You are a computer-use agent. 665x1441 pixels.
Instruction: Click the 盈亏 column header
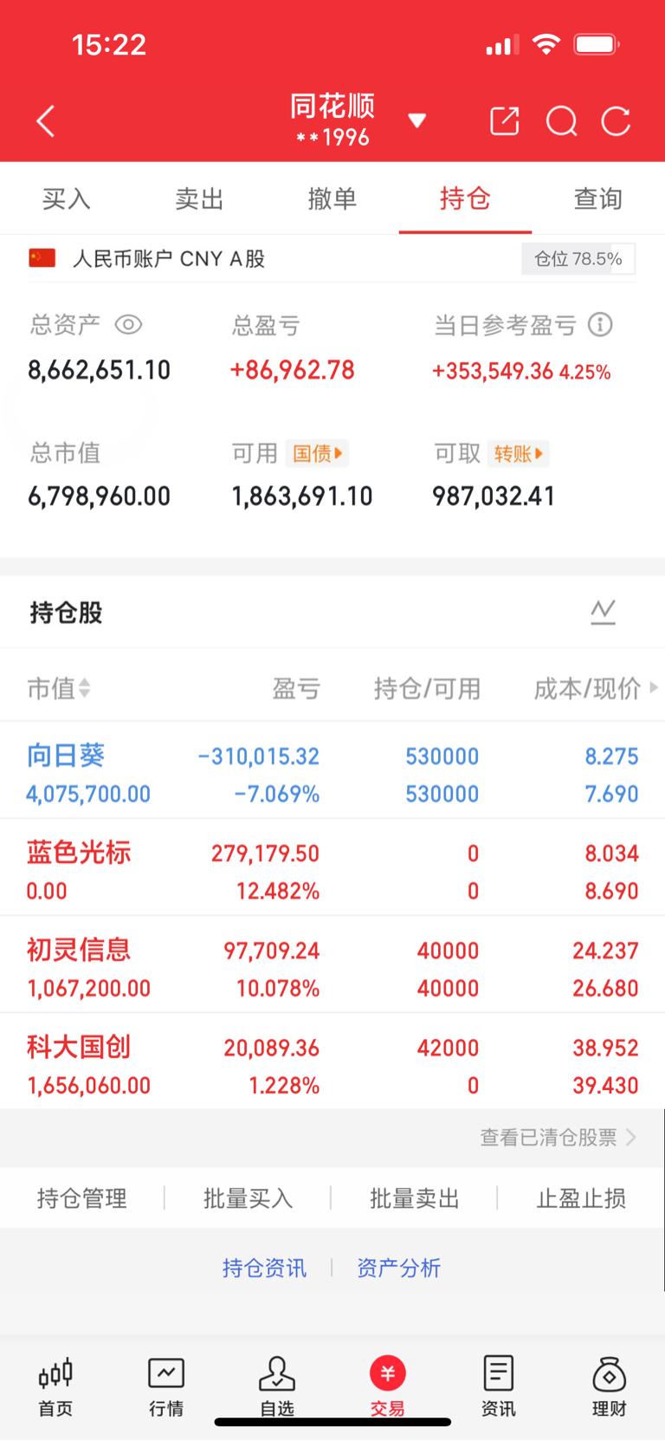pos(296,689)
